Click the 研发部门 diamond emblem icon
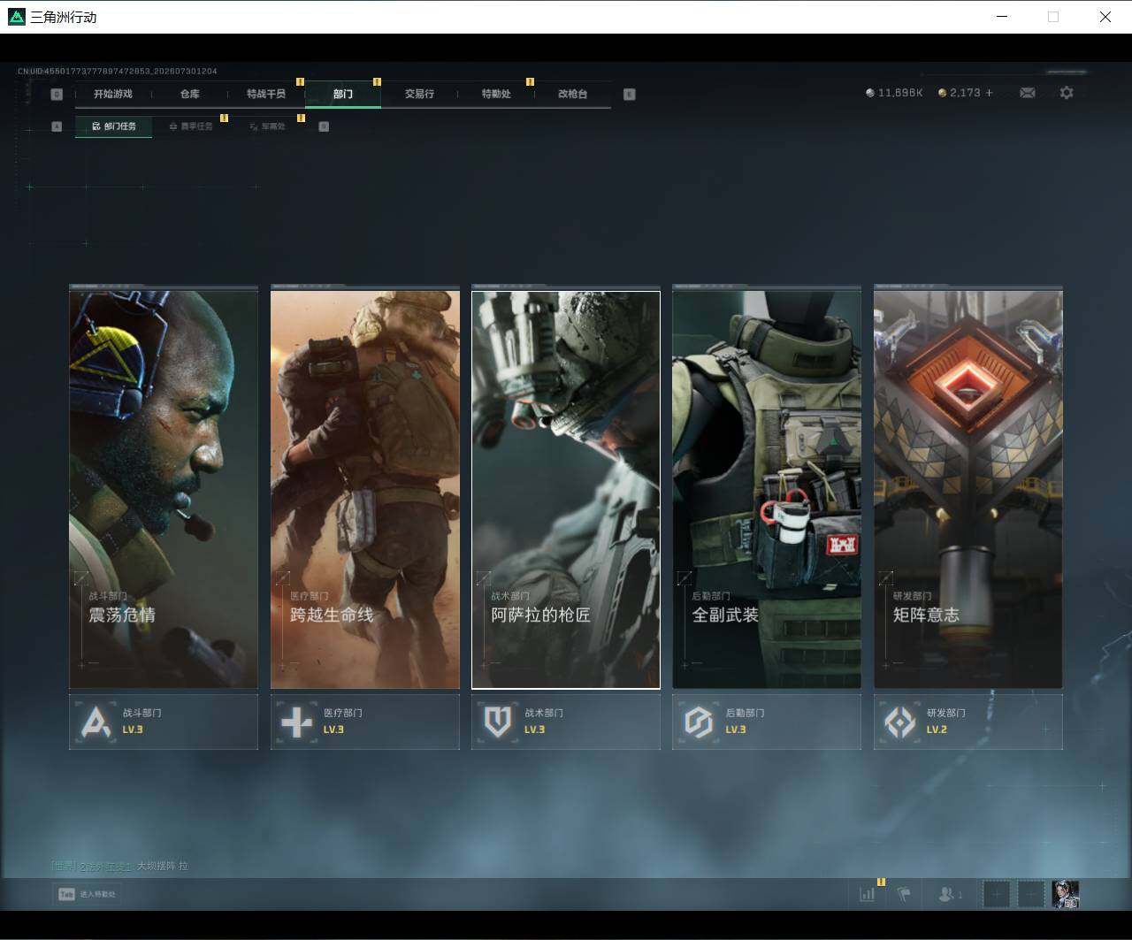1132x940 pixels. coord(899,722)
